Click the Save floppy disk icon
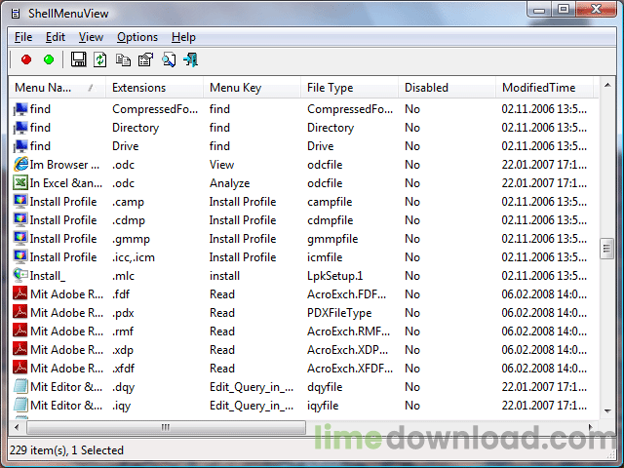 pyautogui.click(x=78, y=59)
